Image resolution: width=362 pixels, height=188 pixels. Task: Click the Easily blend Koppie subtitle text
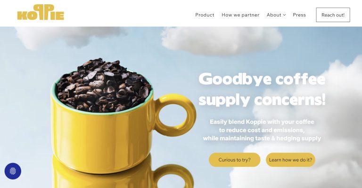point(262,130)
